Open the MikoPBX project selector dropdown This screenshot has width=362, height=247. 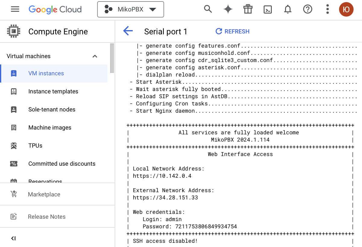click(130, 9)
